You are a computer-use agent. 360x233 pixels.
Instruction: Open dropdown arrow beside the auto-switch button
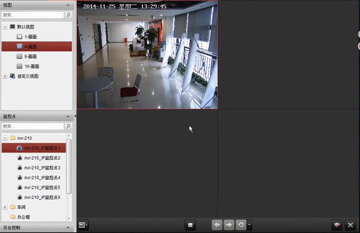249,225
